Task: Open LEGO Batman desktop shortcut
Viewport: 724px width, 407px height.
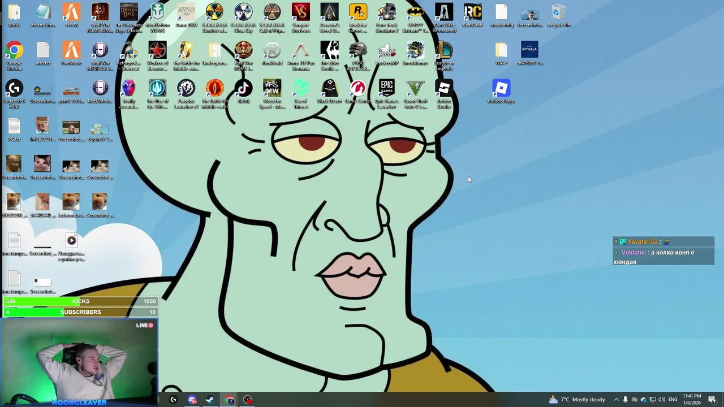Action: (415, 18)
